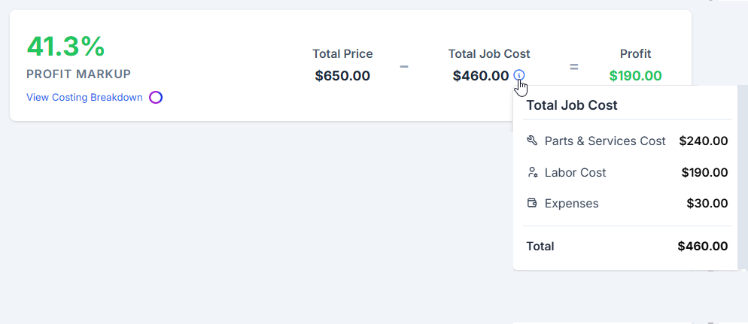Click the wrench icon for Parts & Services
Image resolution: width=748 pixels, height=324 pixels.
[532, 141]
